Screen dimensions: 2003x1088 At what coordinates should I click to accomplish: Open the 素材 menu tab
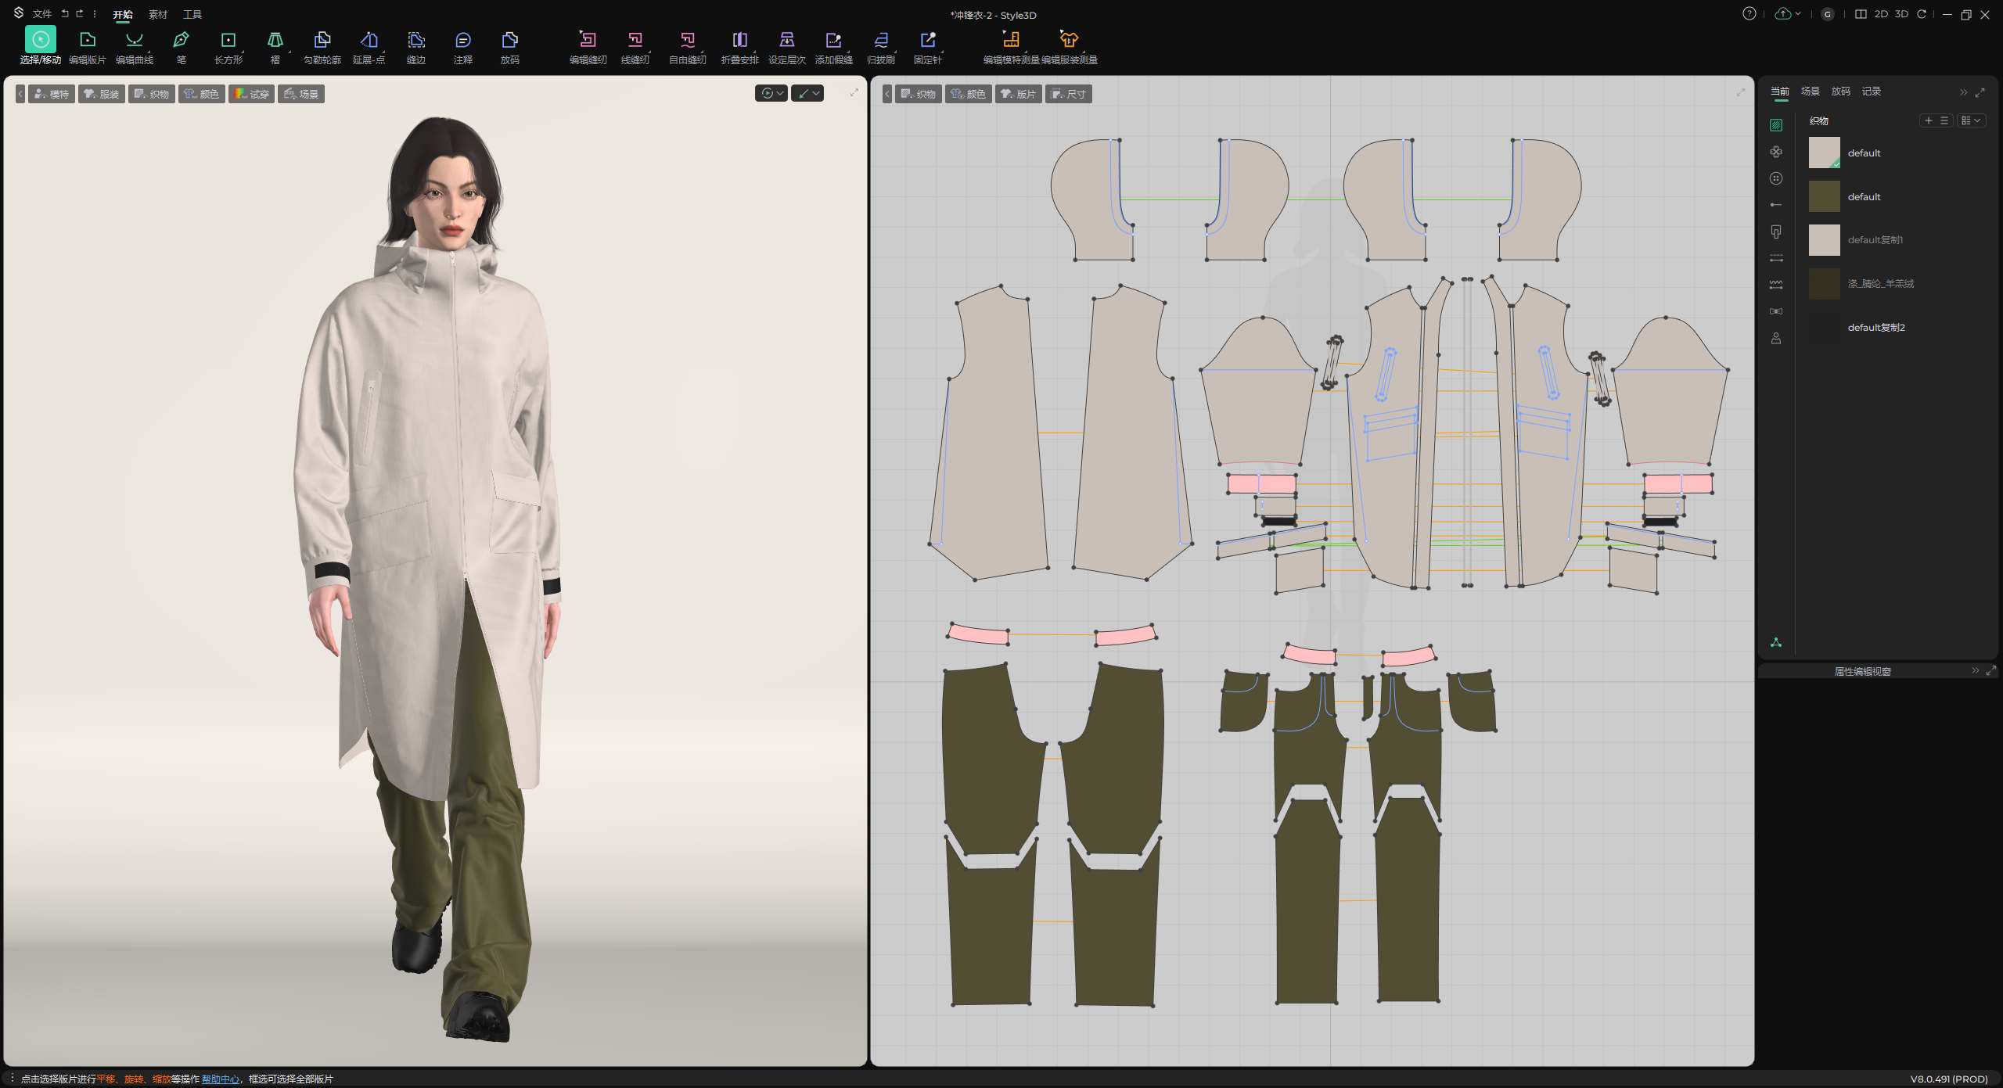(x=158, y=15)
